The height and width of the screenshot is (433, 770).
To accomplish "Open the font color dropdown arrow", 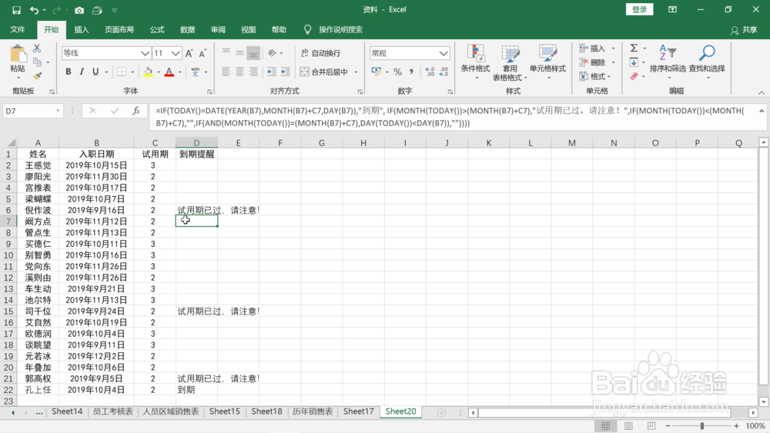I will coord(179,72).
